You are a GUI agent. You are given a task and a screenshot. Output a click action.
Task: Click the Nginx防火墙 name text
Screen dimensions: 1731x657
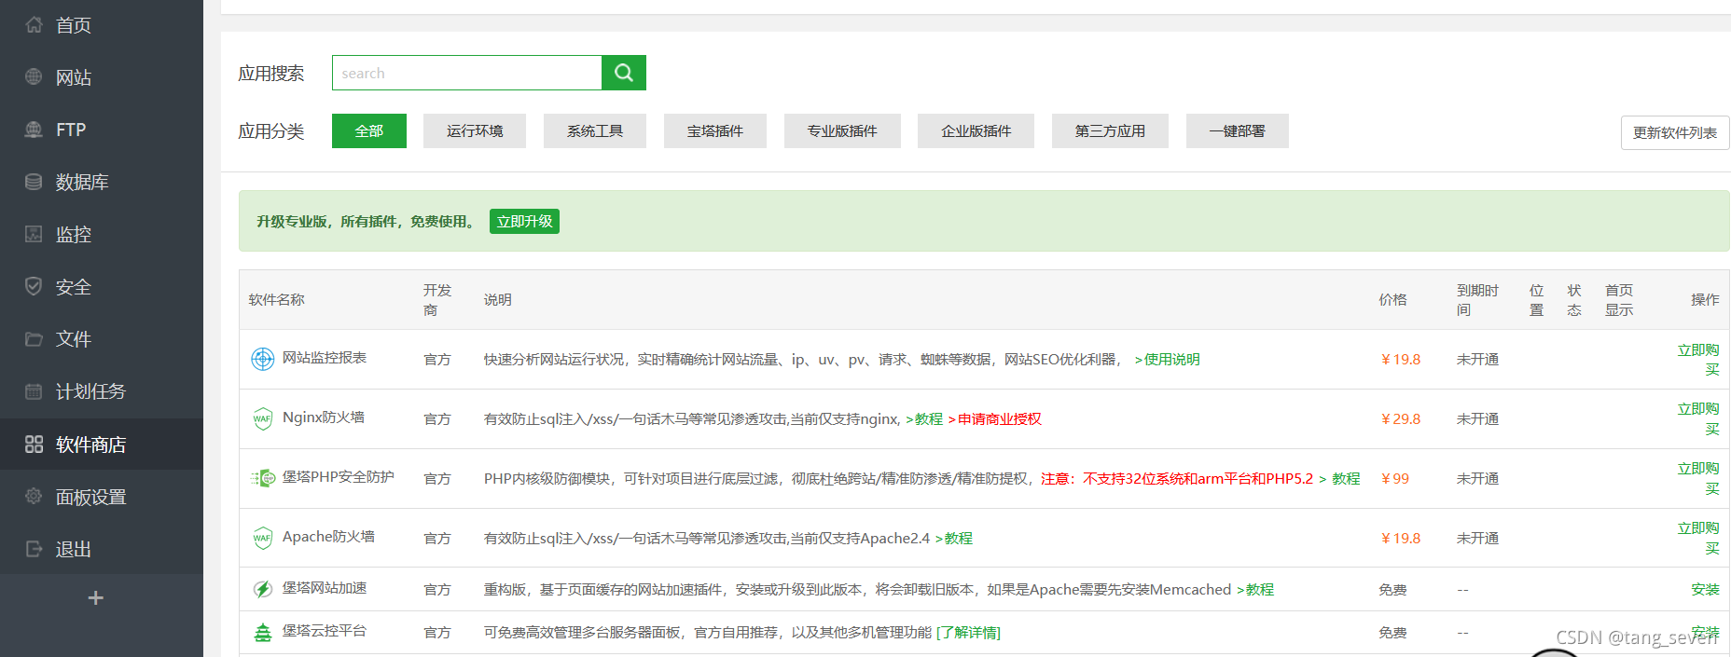324,417
